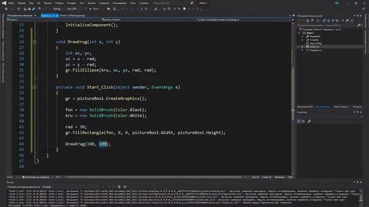This screenshot has width=369, height=207.
Task: Select App.config in Solution Explorer
Action: [315, 44]
